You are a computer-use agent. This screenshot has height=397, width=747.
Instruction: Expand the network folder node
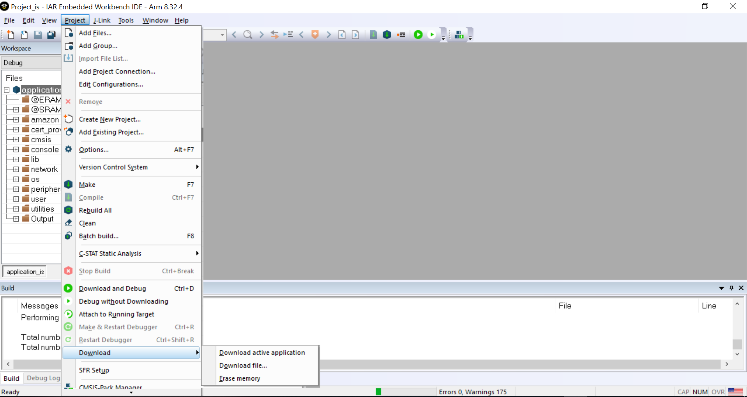coord(16,169)
